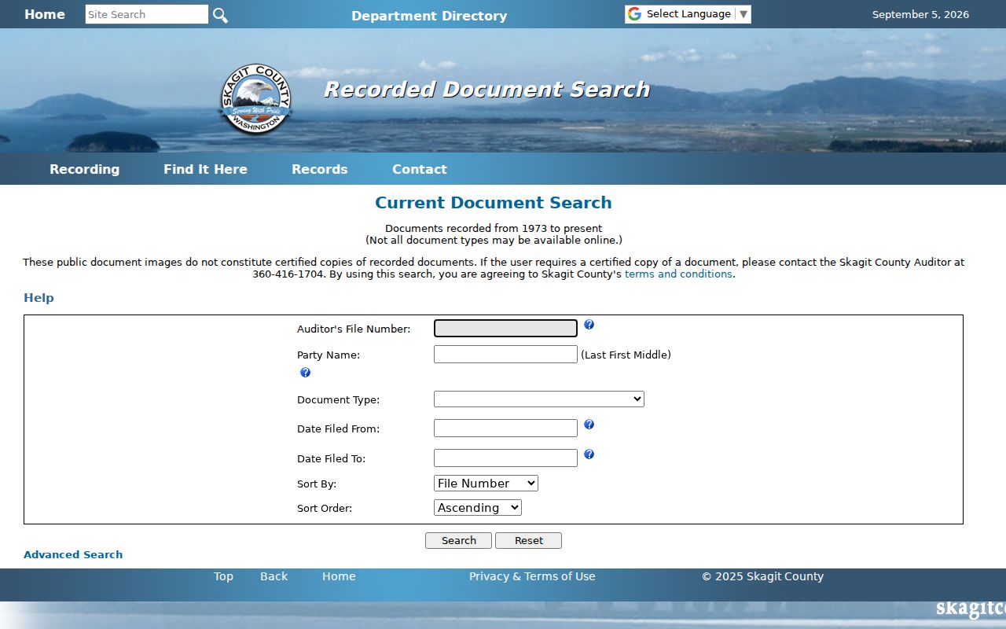Click the Skagit County eagle seal logo
The width and height of the screenshot is (1006, 629).
(x=255, y=99)
